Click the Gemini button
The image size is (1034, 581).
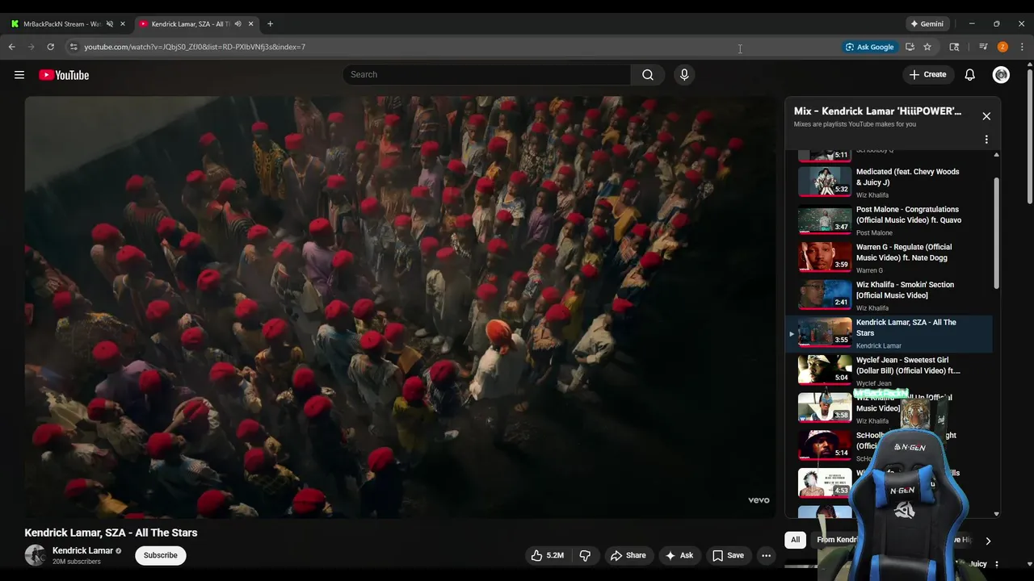click(927, 23)
